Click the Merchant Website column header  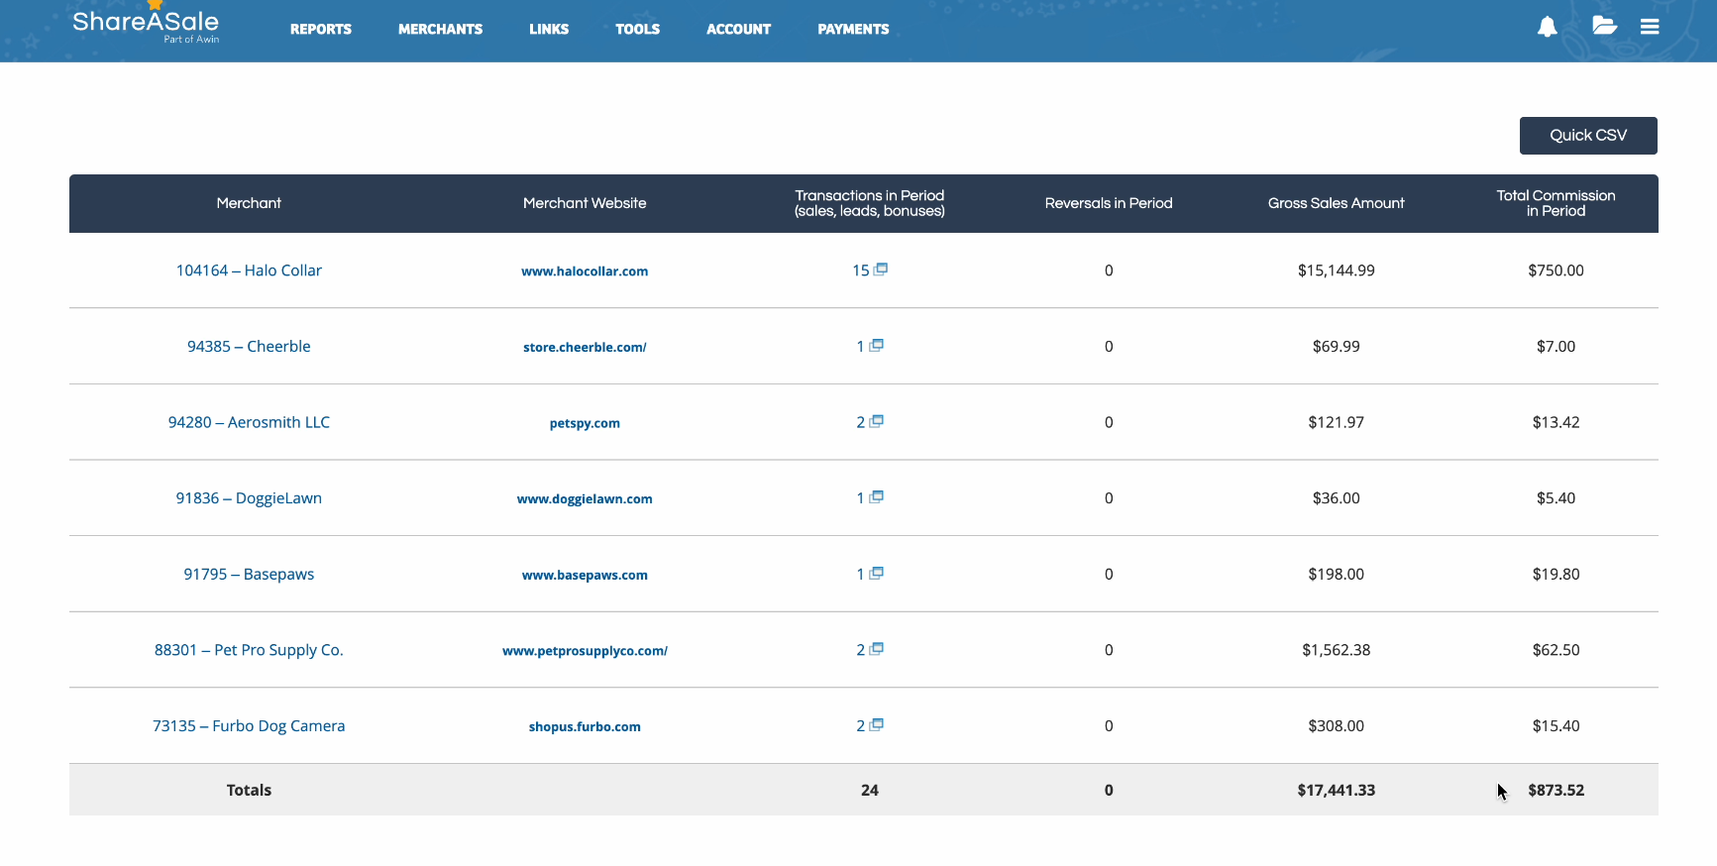(x=585, y=203)
